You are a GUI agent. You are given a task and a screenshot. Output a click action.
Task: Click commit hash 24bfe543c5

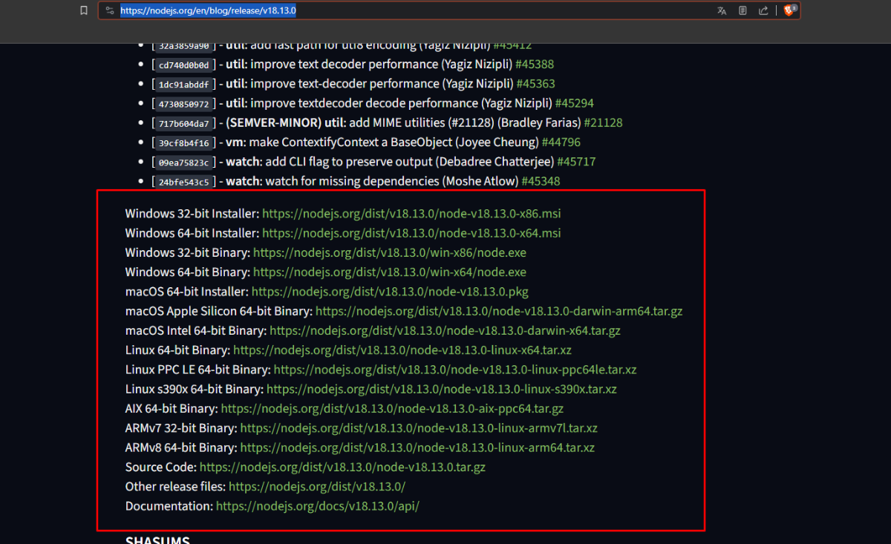183,181
